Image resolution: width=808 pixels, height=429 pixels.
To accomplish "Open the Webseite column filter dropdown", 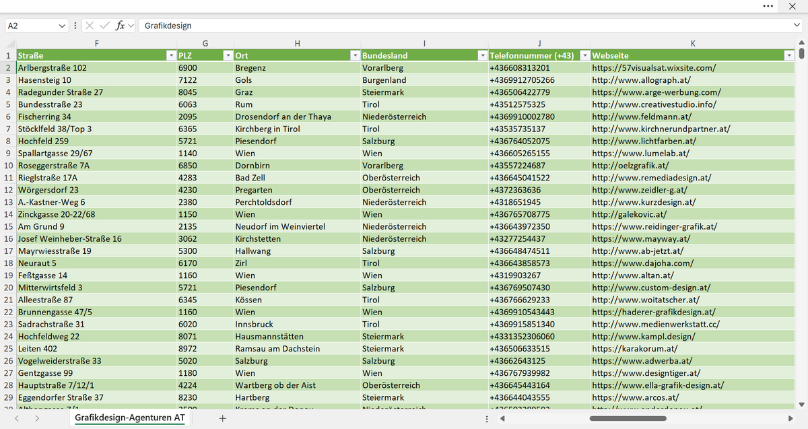I will (789, 55).
